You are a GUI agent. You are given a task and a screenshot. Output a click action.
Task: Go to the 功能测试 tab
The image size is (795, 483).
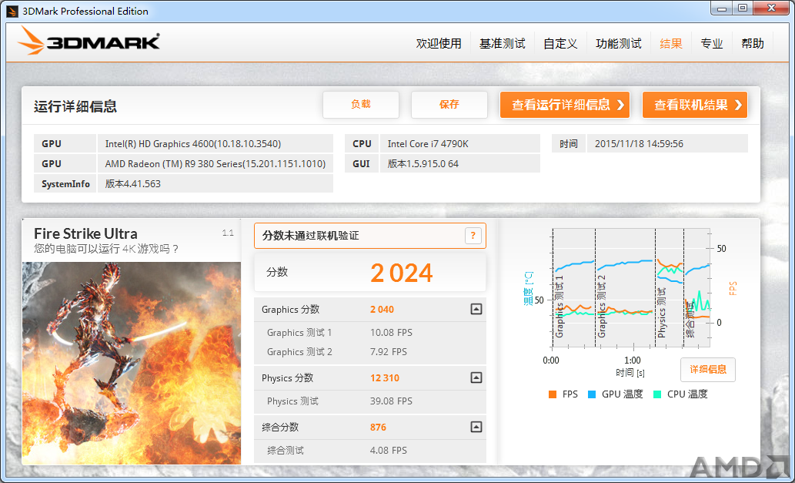[619, 44]
